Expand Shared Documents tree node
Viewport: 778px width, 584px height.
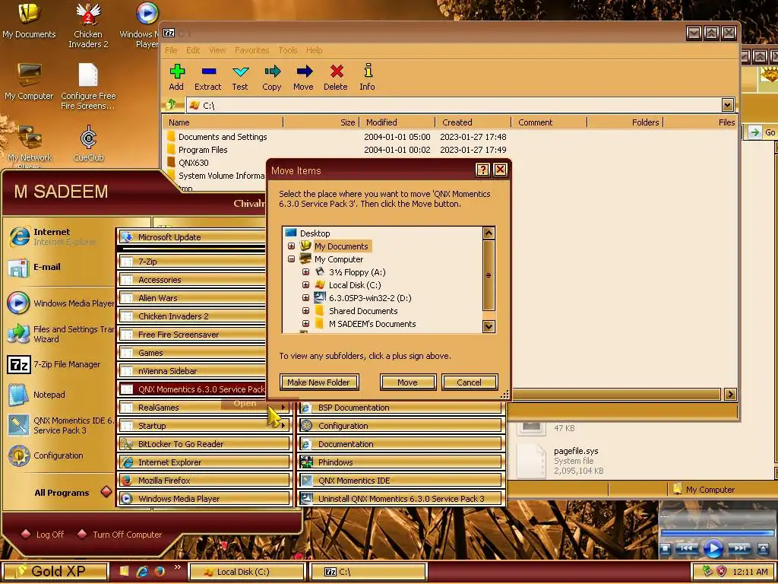pos(306,311)
